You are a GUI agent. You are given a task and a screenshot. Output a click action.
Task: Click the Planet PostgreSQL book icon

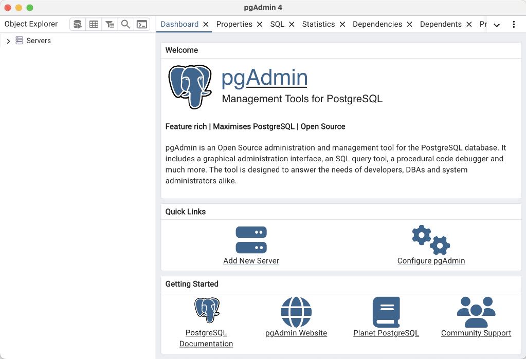386,309
